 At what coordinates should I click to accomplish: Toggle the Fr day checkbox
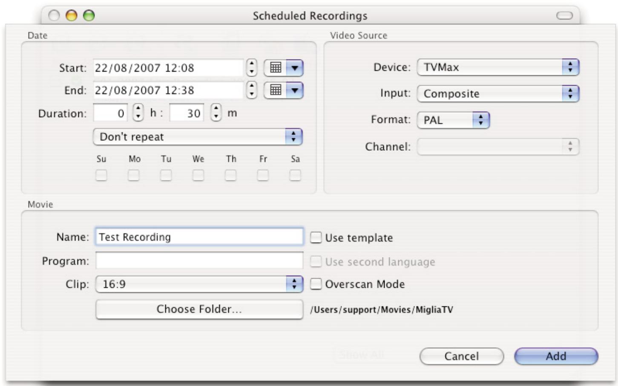click(263, 175)
